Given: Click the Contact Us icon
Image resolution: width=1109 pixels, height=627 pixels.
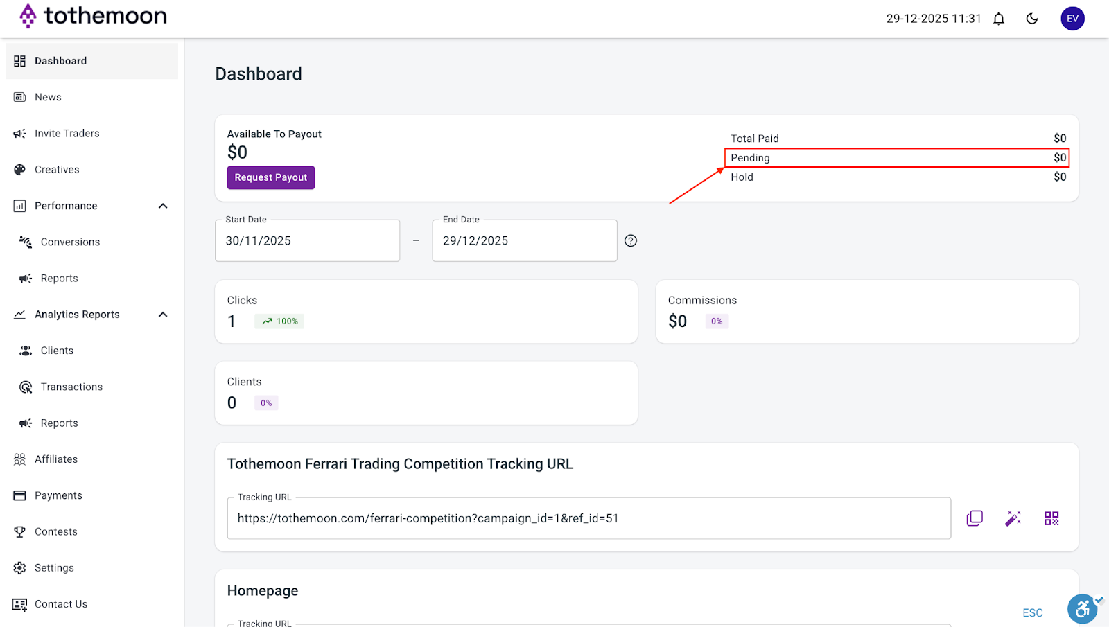Looking at the screenshot, I should (19, 604).
